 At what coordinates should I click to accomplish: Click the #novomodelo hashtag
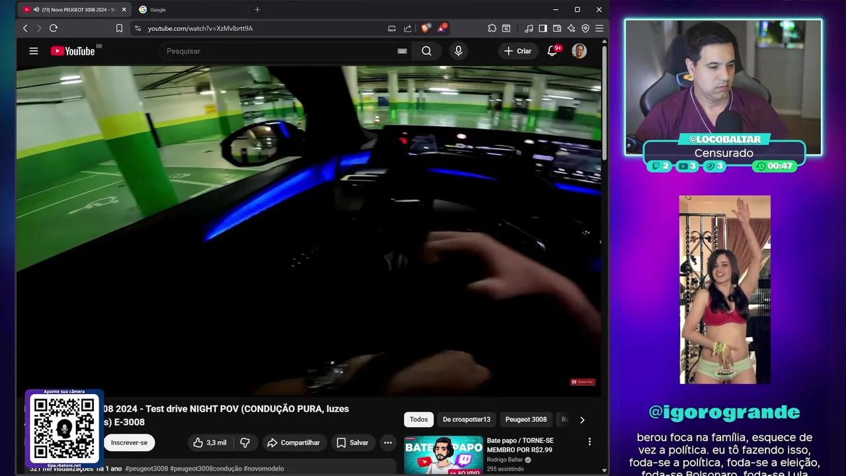[264, 469]
